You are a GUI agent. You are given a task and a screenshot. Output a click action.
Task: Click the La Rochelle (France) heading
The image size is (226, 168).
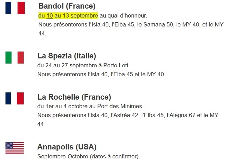74,97
